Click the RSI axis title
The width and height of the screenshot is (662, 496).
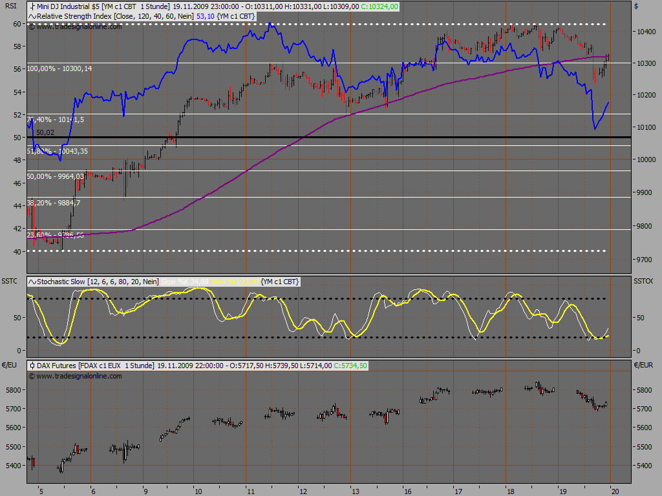click(x=11, y=6)
